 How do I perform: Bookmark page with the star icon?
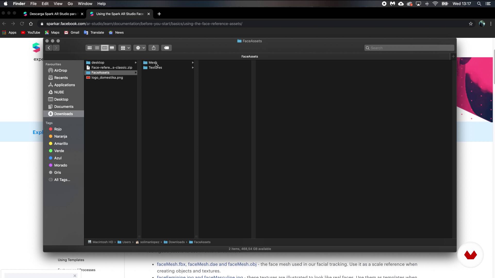pos(471,24)
